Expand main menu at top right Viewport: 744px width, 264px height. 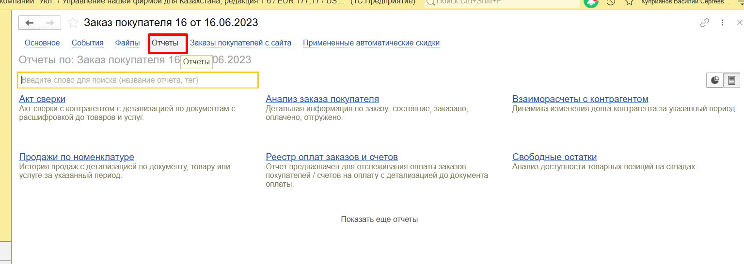click(741, 2)
